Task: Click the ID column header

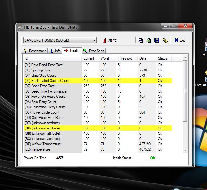Action: pos(52,58)
